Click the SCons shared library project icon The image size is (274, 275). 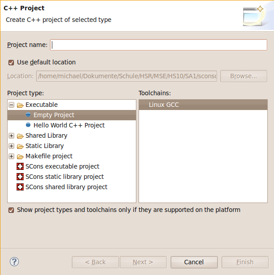coord(20,187)
